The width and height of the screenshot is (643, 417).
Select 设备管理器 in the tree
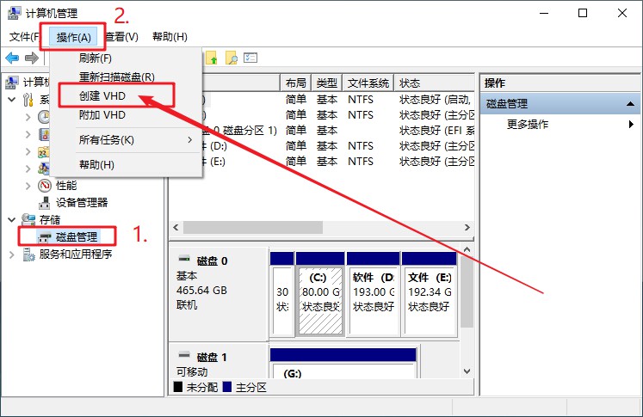[x=82, y=202]
